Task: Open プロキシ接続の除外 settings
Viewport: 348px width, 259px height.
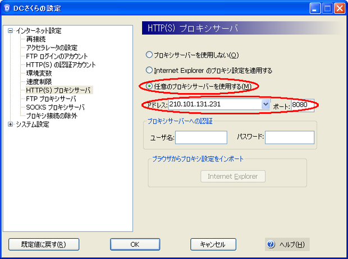Action: [52, 115]
